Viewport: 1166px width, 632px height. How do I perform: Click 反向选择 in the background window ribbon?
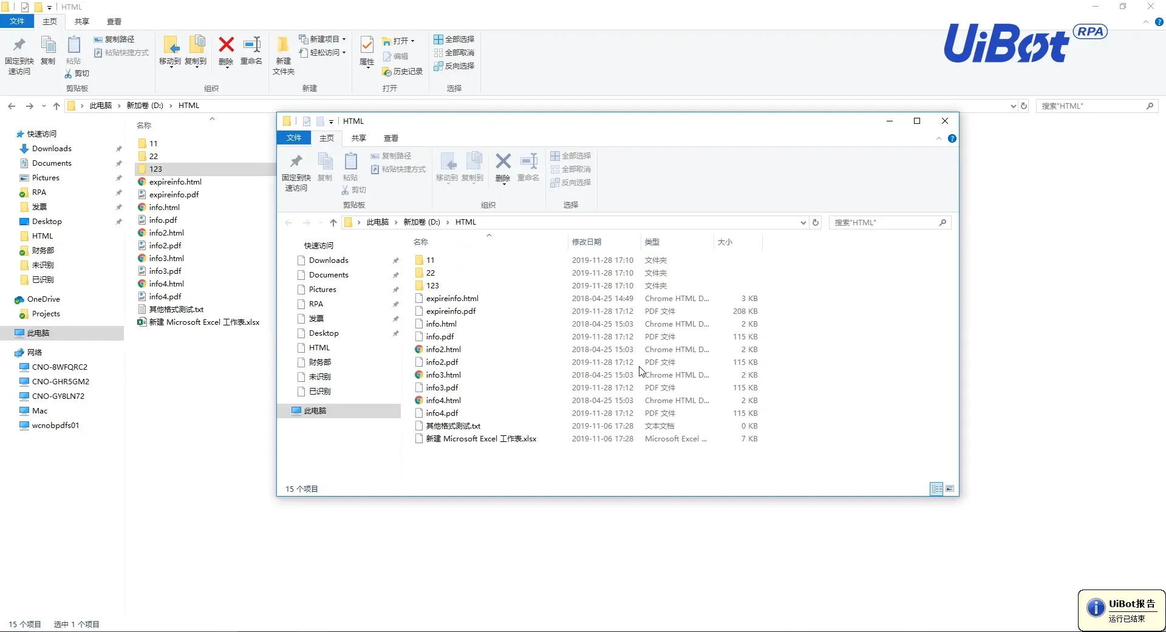tap(454, 66)
